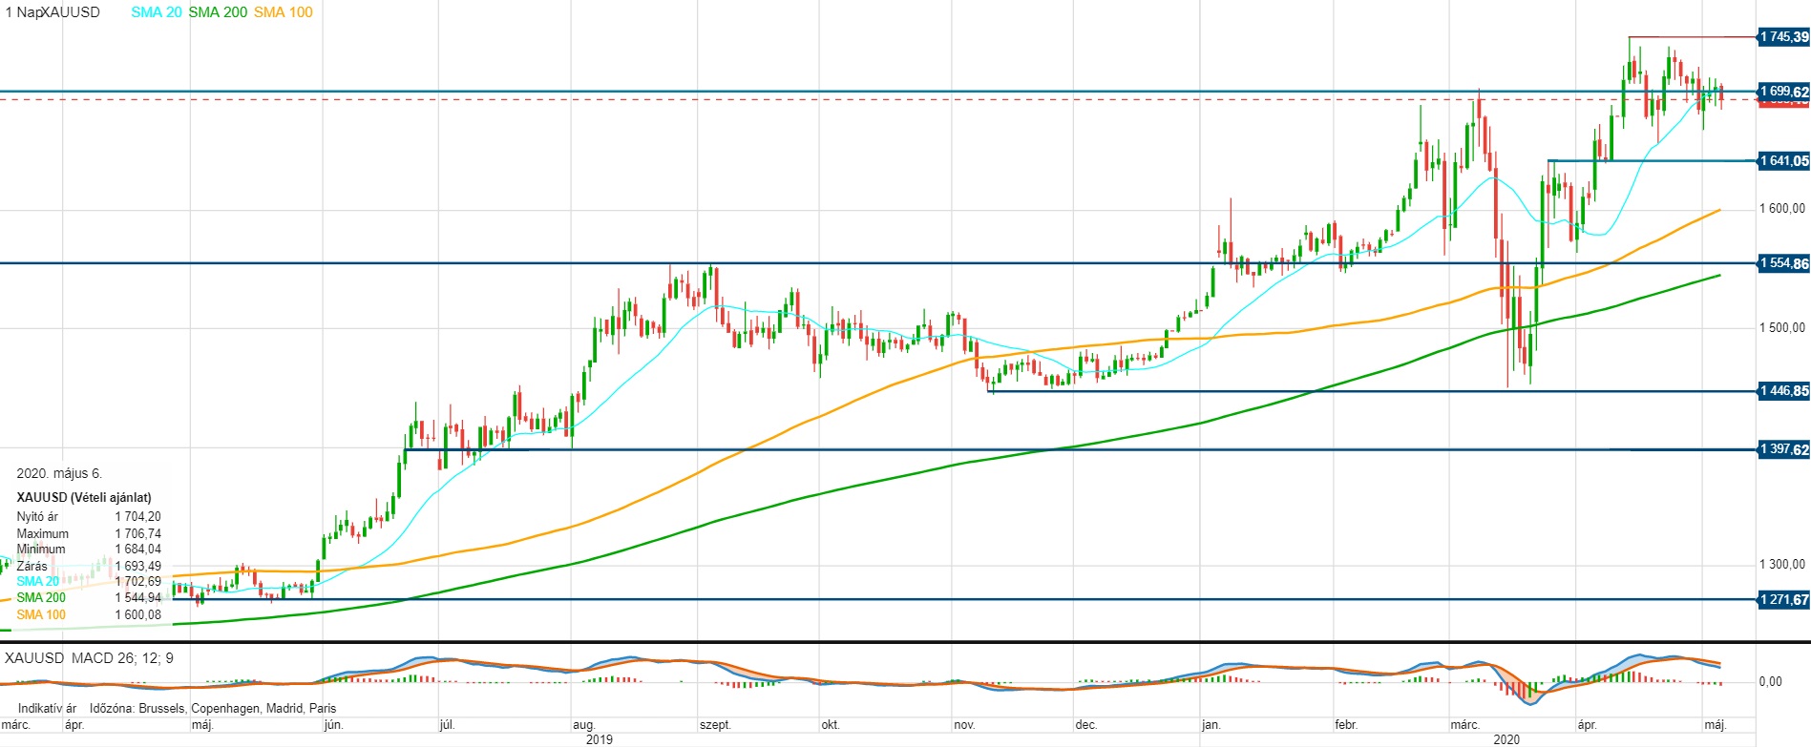Viewport: 1811px width, 747px height.
Task: Click the Zárás label in data box
Action: tap(32, 567)
